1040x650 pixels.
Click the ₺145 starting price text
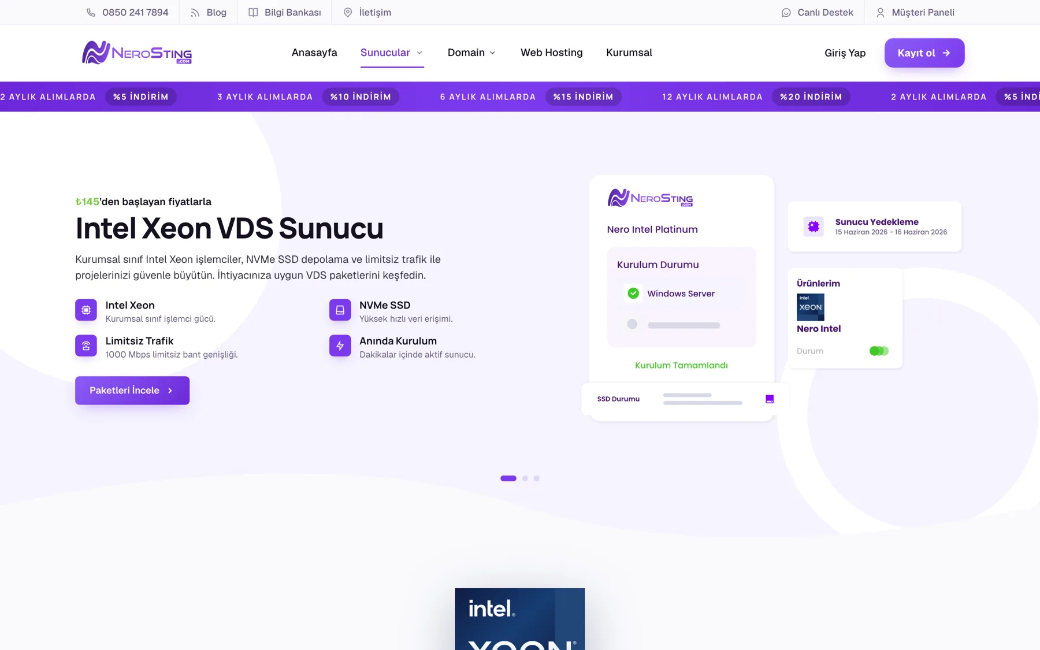click(87, 202)
